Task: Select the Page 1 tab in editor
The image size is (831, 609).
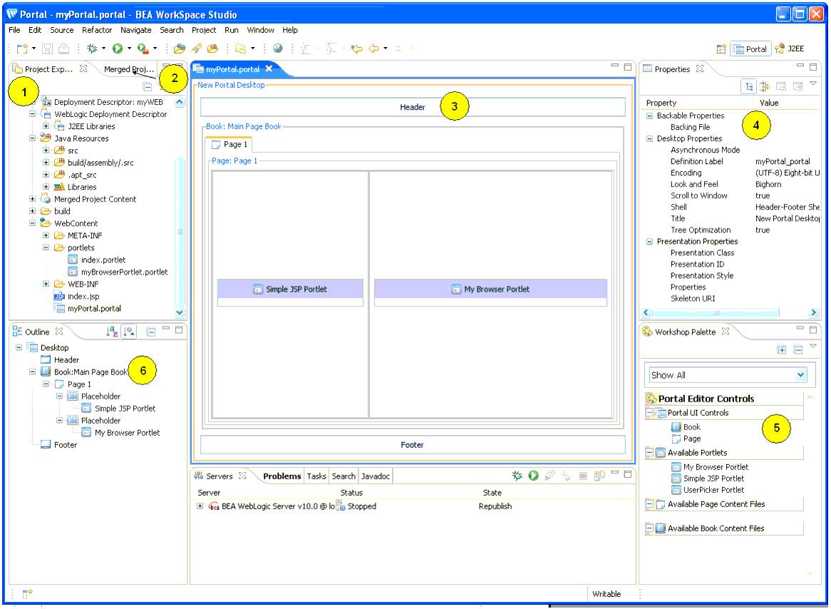Action: tap(229, 144)
